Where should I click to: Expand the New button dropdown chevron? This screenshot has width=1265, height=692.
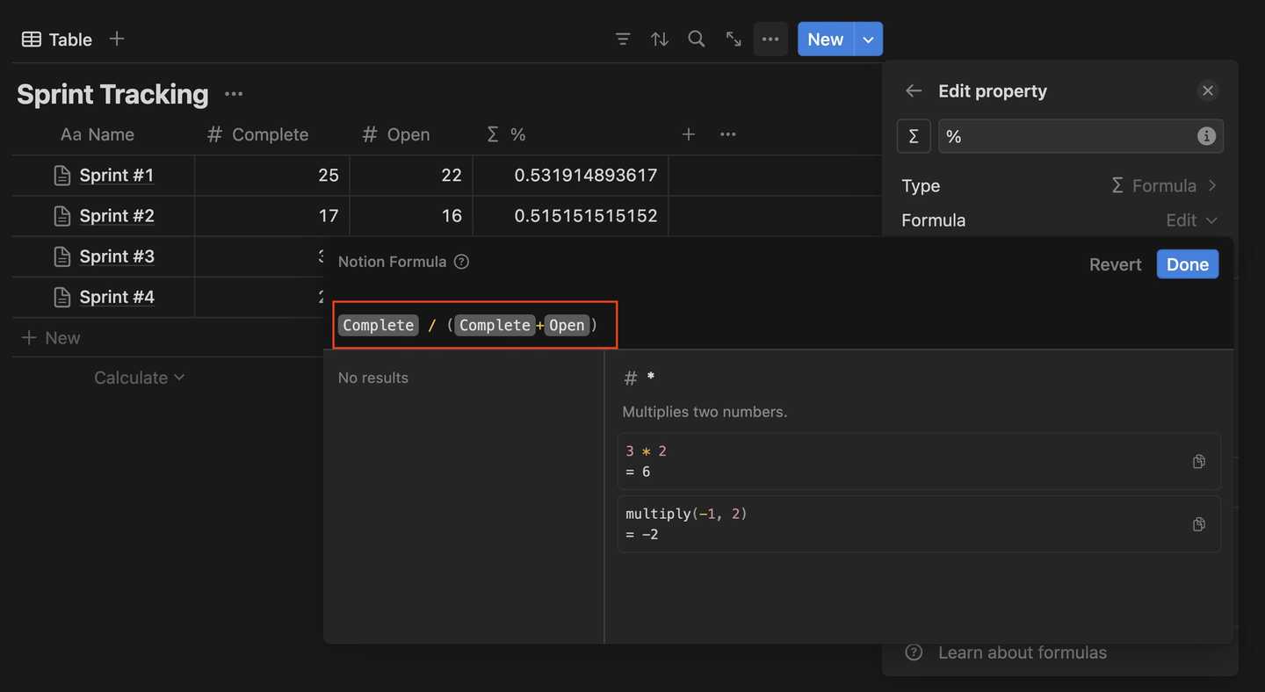[x=868, y=39]
